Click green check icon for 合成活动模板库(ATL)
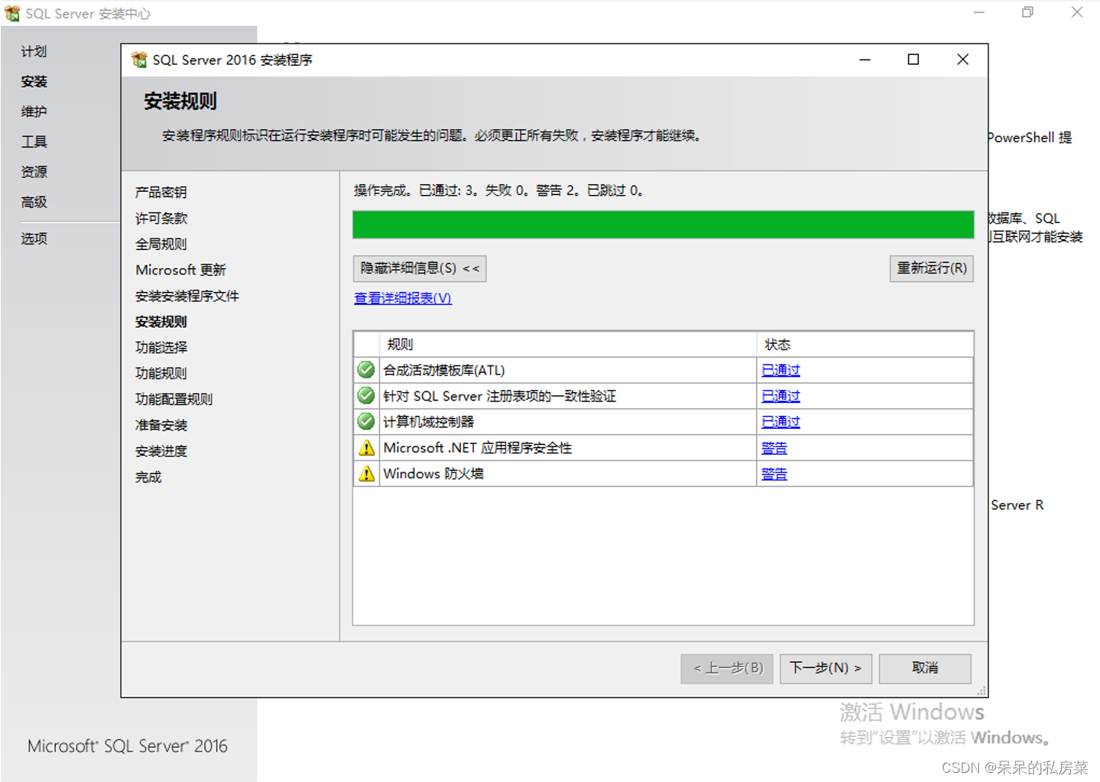The width and height of the screenshot is (1100, 782). (x=366, y=370)
